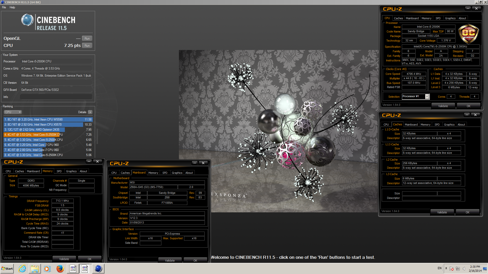This screenshot has width=488, height=274.
Task: Open the CPU ranking type dropdown
Action: click(13, 112)
